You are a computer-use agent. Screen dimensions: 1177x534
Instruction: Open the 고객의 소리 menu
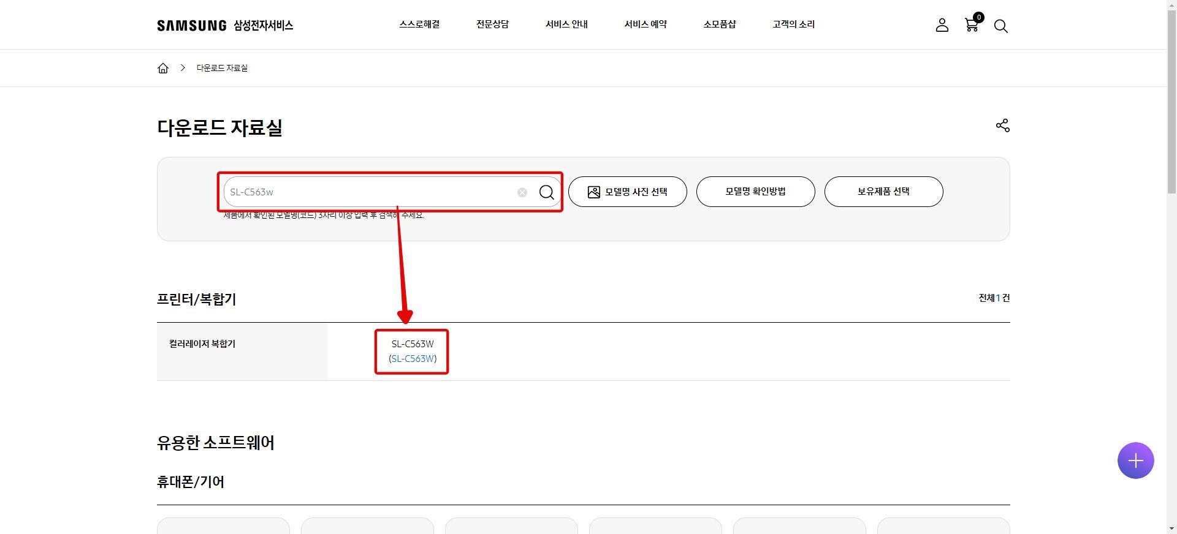pyautogui.click(x=794, y=24)
